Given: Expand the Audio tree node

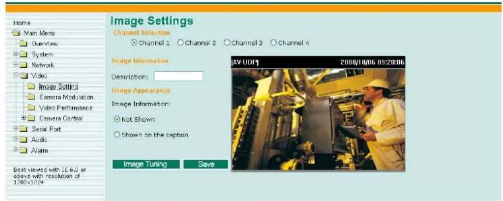Looking at the screenshot, I should pos(15,139).
